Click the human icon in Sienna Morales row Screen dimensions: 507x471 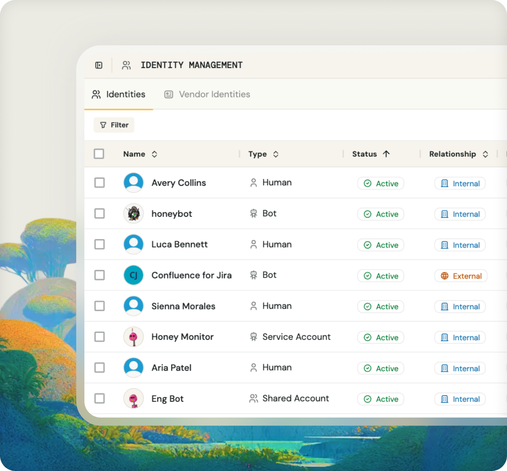[x=254, y=306]
